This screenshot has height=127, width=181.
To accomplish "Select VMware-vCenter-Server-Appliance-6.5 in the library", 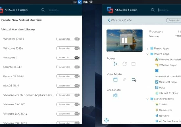I will (29, 95).
